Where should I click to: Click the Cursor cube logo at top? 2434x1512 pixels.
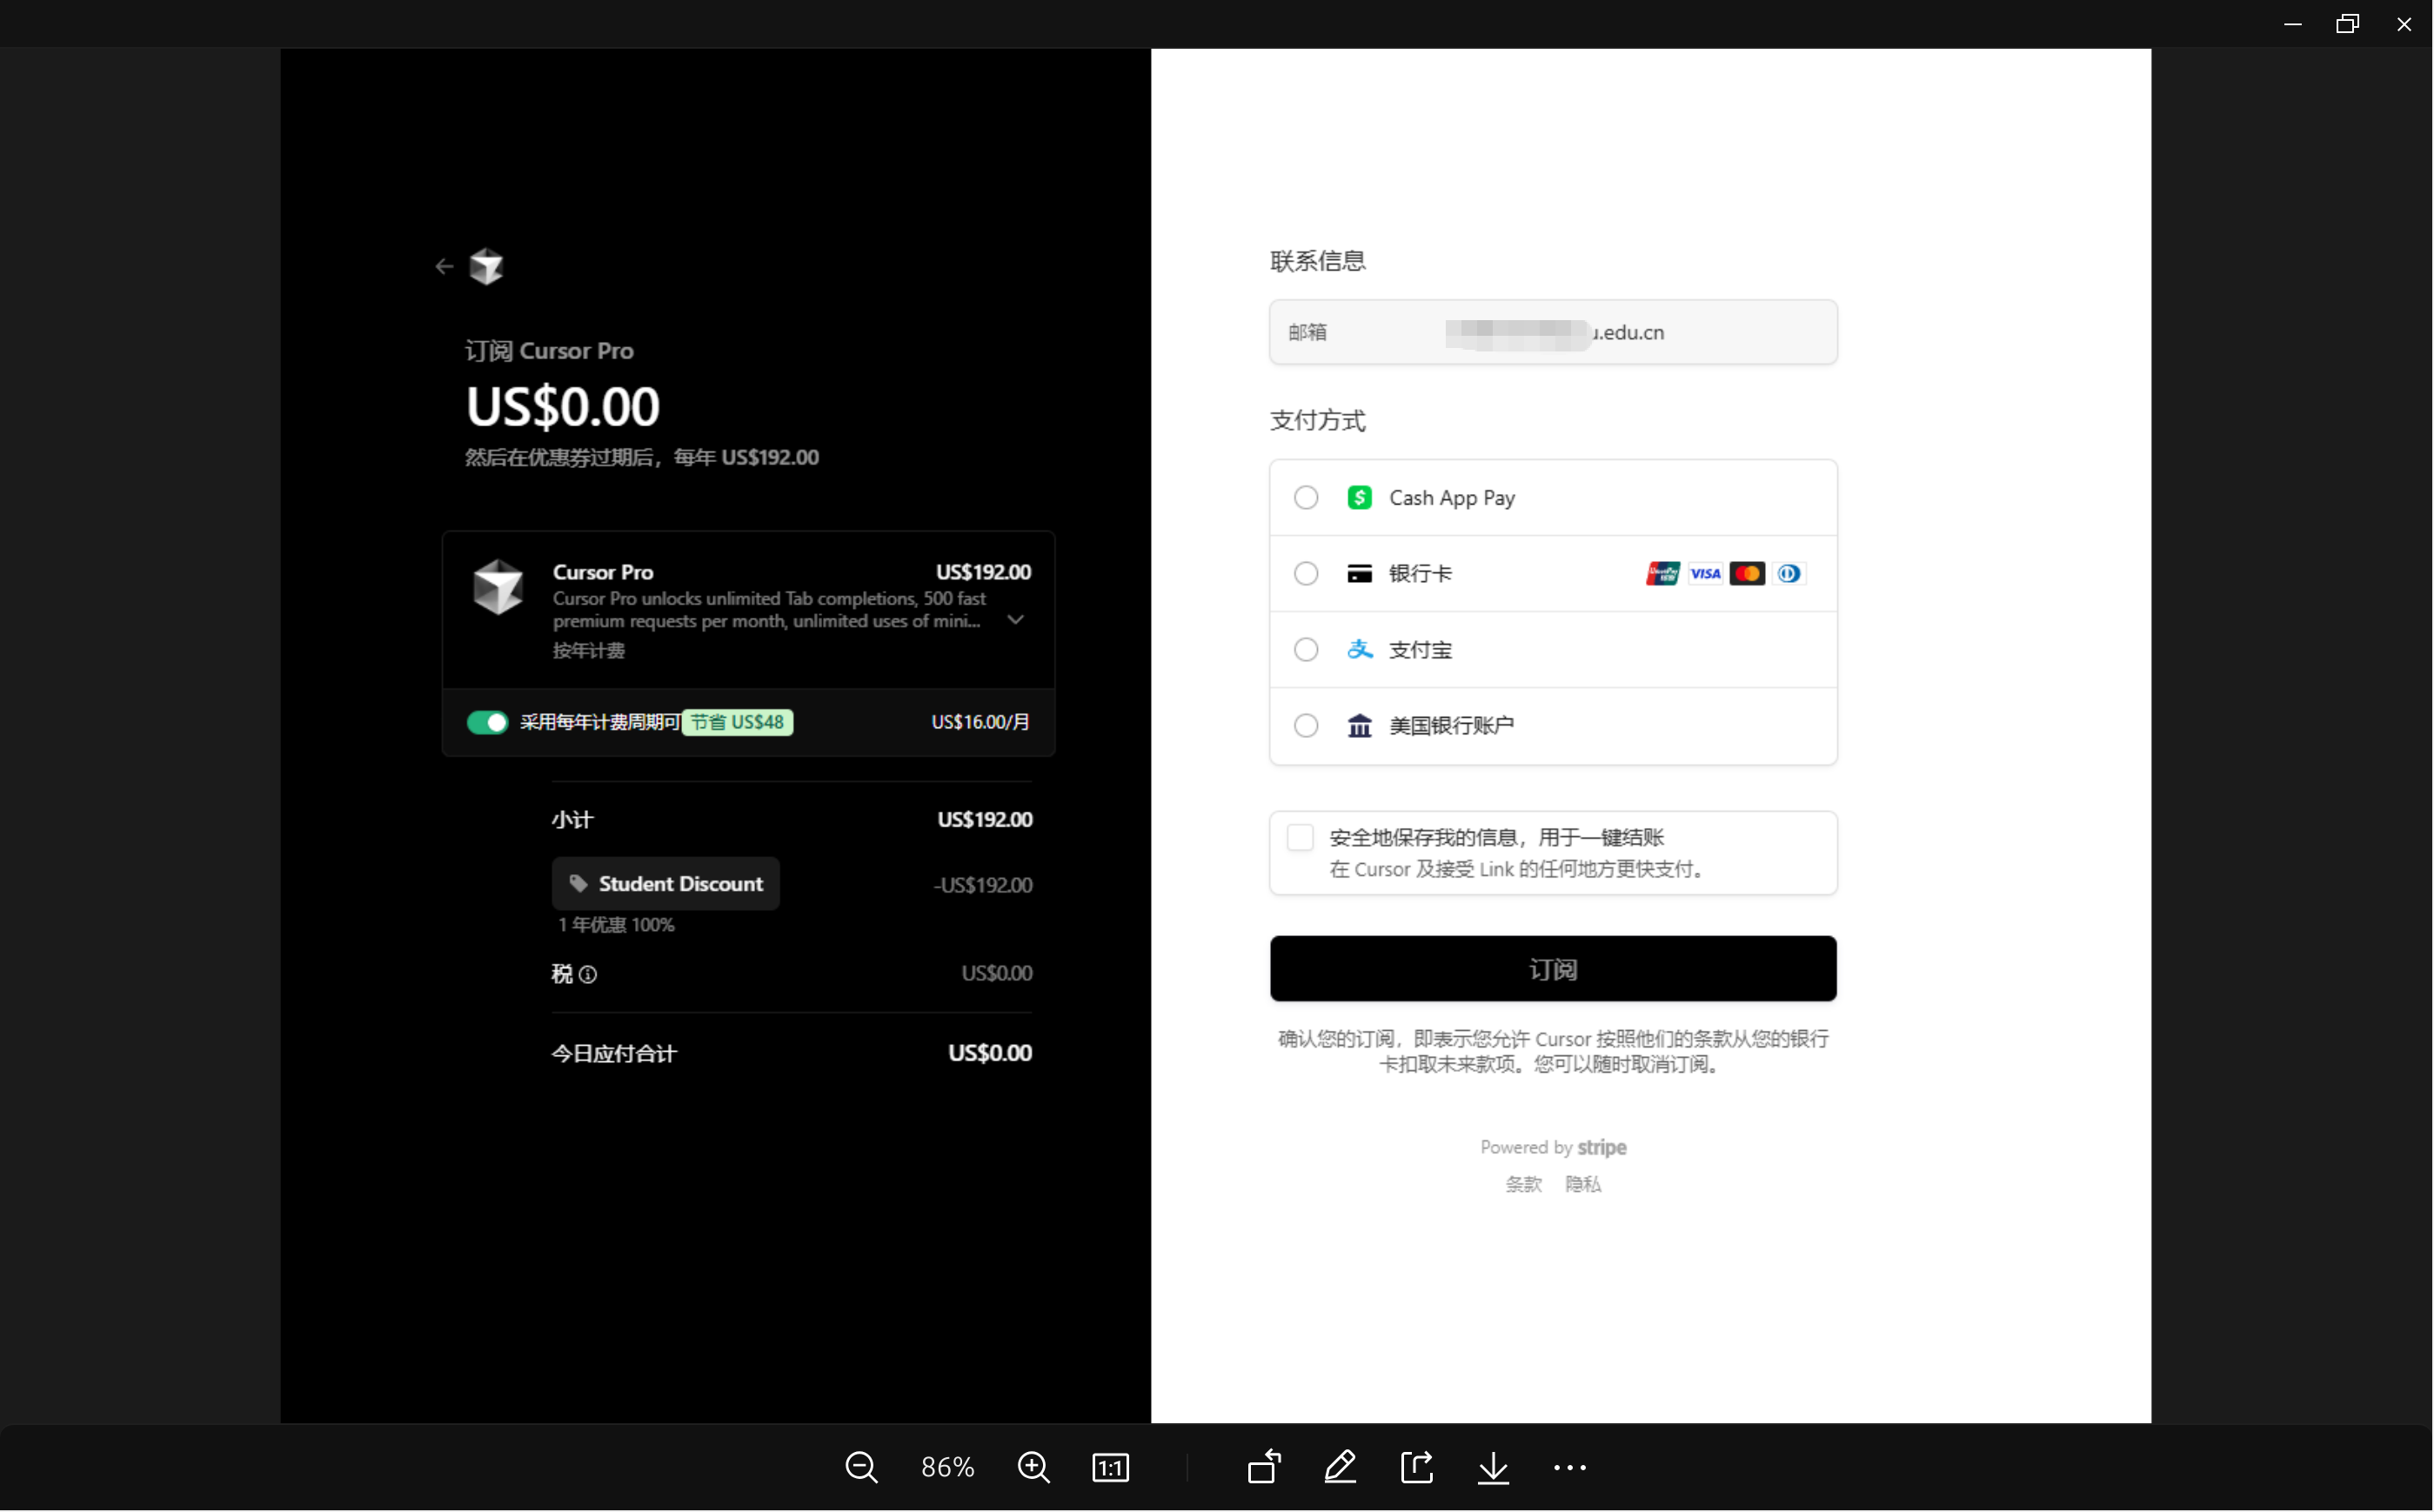[486, 266]
